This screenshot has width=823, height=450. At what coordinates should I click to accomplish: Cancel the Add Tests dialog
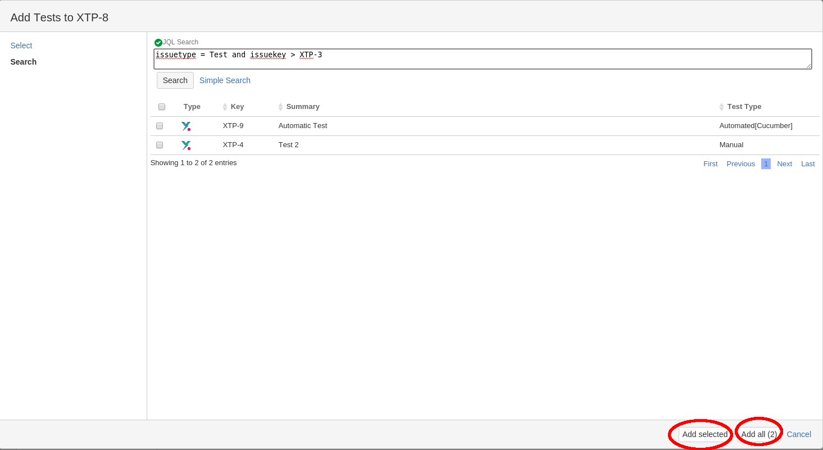coord(799,434)
